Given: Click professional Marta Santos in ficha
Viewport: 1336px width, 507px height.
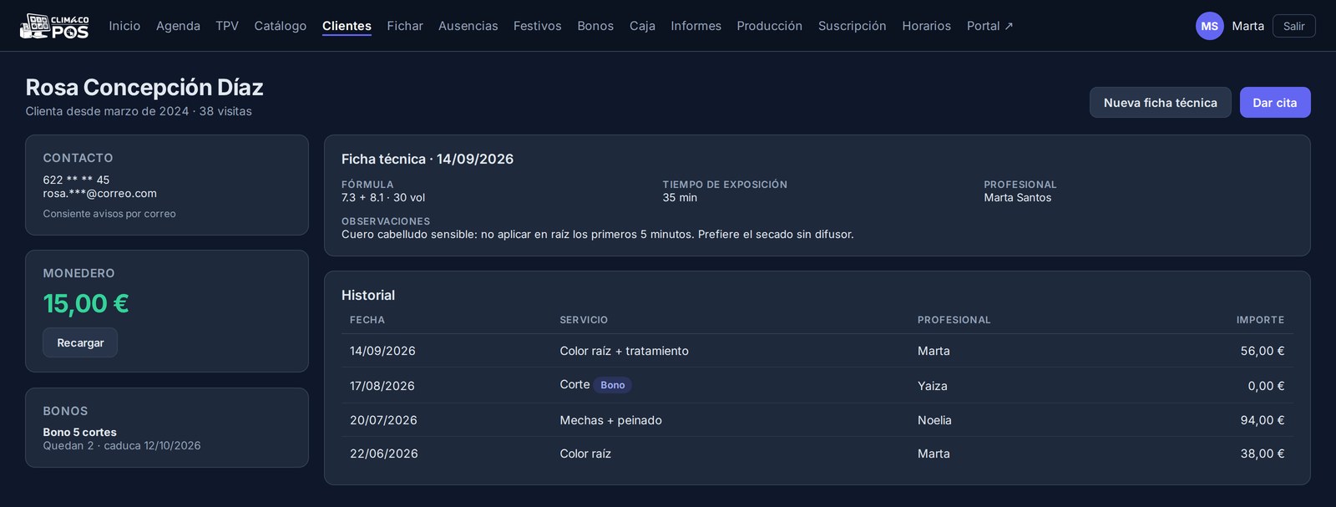Looking at the screenshot, I should pyautogui.click(x=1017, y=197).
